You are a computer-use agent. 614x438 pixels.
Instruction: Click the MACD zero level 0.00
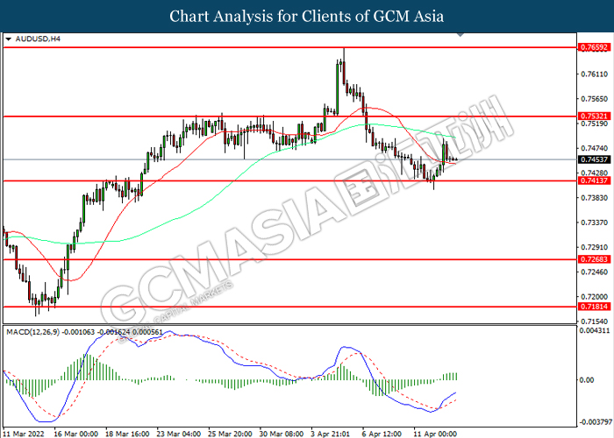coord(587,380)
